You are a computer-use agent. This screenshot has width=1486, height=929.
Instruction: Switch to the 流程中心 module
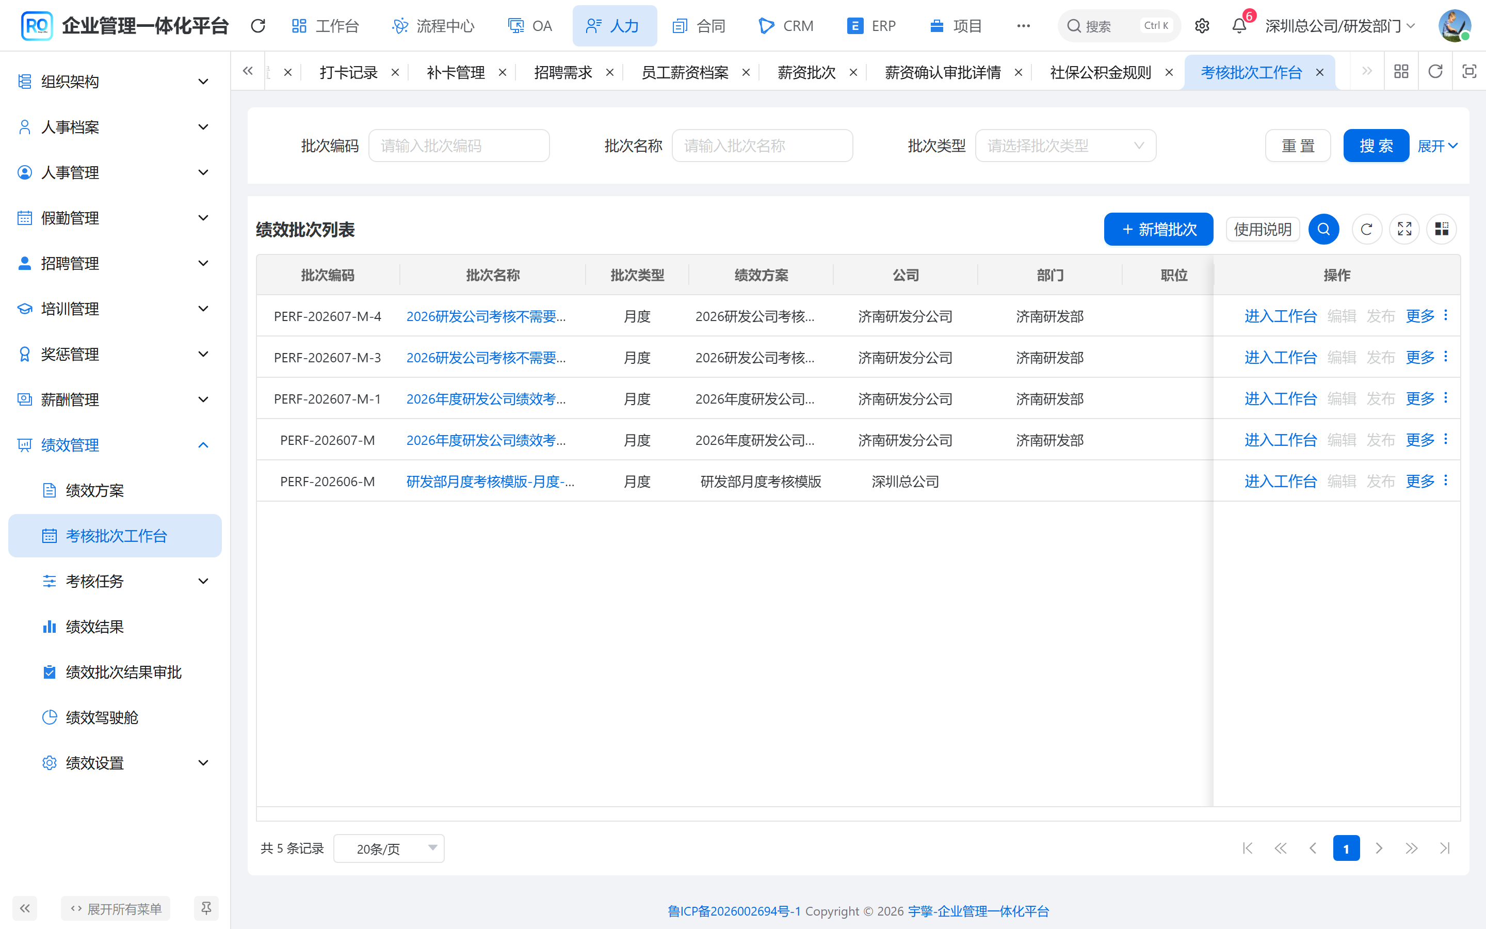point(433,26)
